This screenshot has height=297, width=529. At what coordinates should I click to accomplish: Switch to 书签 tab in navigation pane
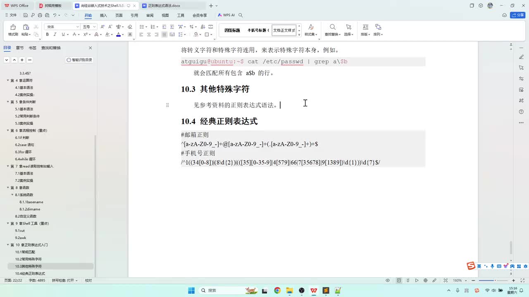33,48
